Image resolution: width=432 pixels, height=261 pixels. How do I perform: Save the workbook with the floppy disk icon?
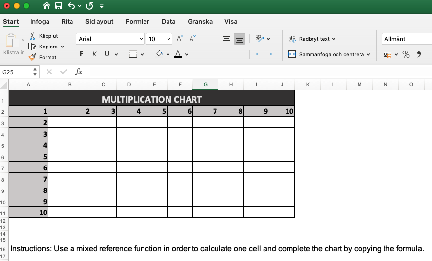pyautogui.click(x=59, y=6)
